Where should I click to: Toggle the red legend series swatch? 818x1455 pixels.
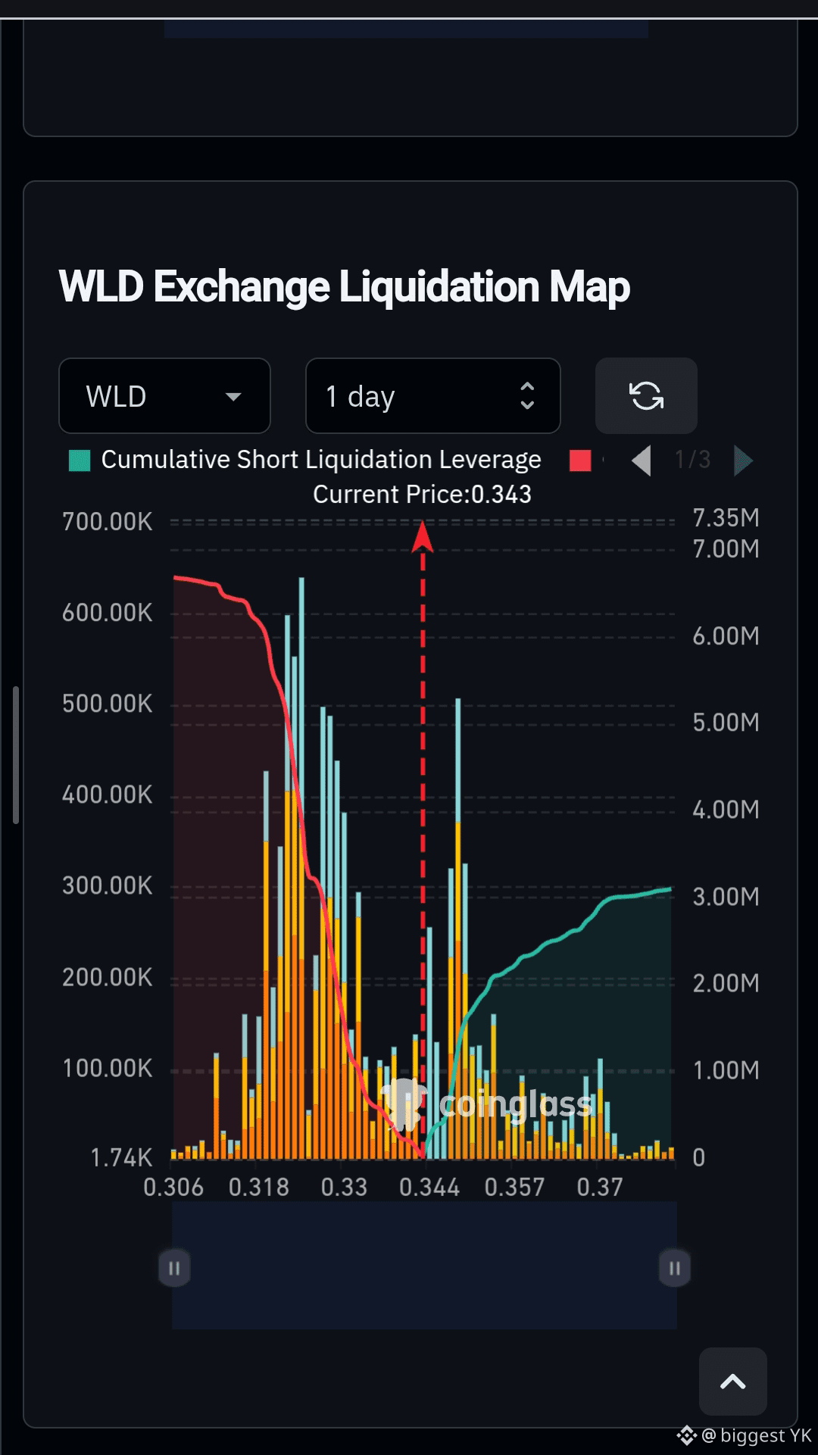[580, 461]
